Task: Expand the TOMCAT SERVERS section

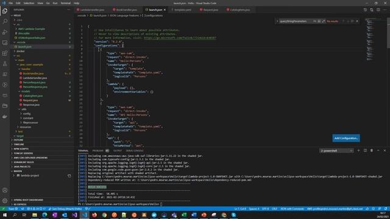Action: coord(42,153)
